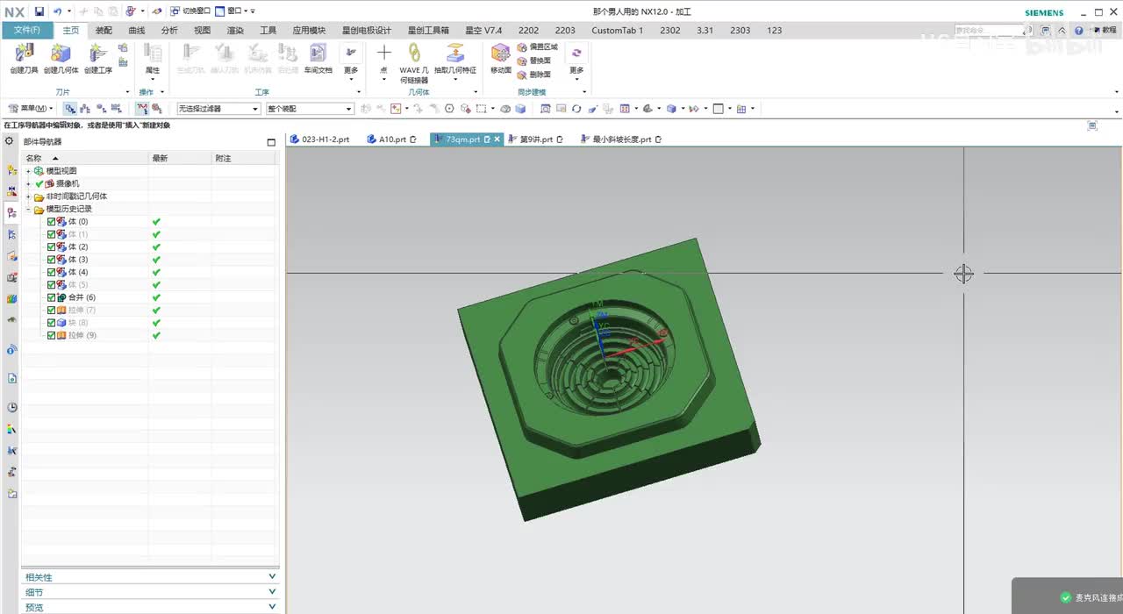Click the program order view icon in toolbar
1123x614 pixels.
point(70,109)
